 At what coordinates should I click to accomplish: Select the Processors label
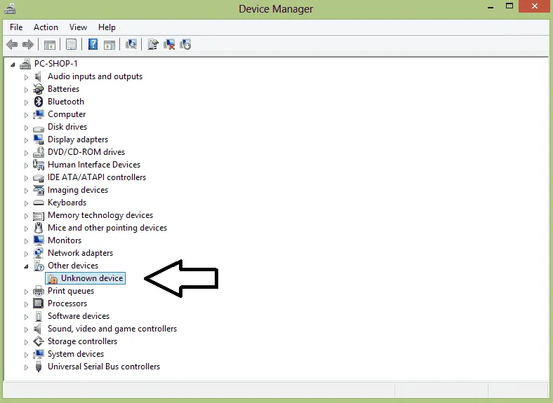tap(67, 303)
